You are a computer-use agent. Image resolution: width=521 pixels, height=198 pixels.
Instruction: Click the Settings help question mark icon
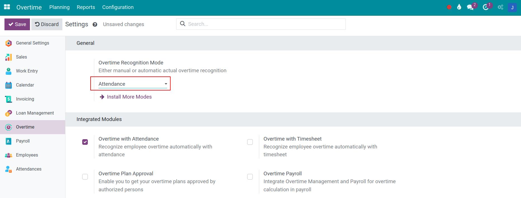(95, 25)
